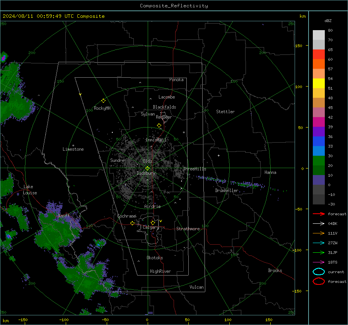
Task: Click the Strathmore label
Action: tap(188, 229)
